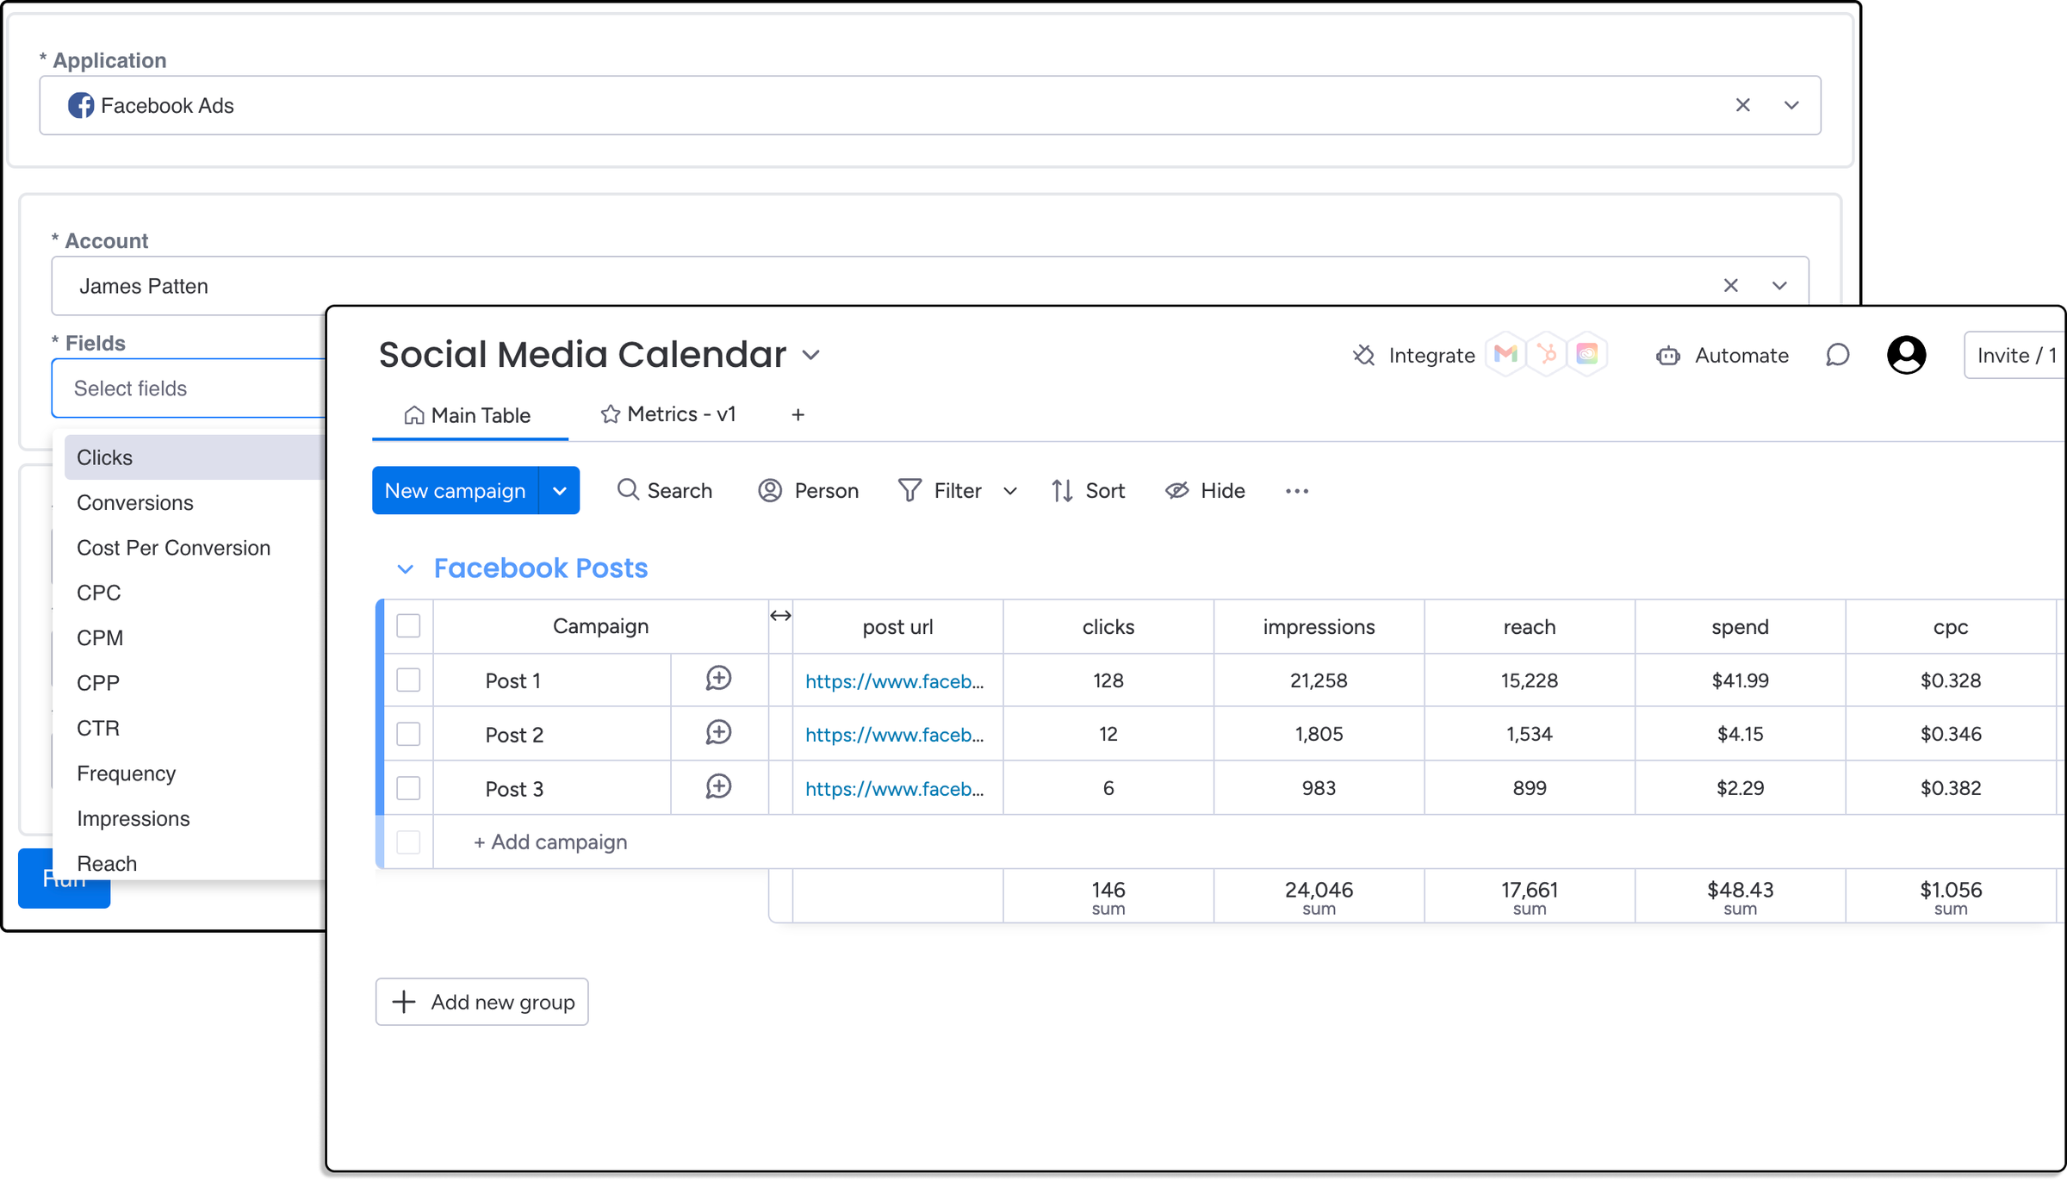The image size is (2067, 1180).
Task: Open the three-dot more options menu
Action: [x=1297, y=491]
